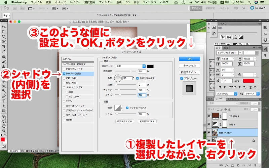Click the キャンセル button
The height and width of the screenshot is (168, 269).
[x=189, y=66]
